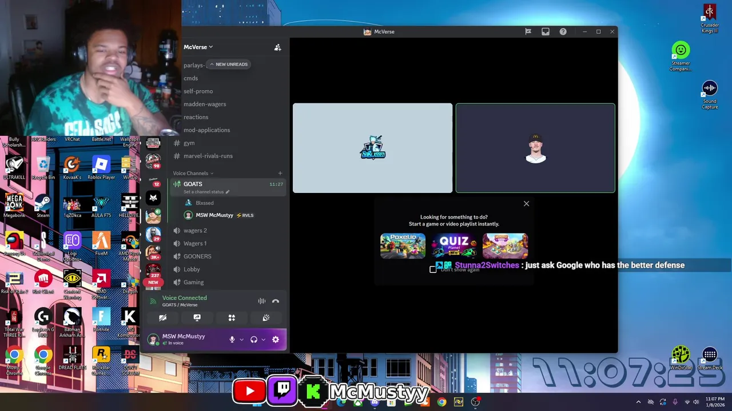Open microphone input options chevron
The width and height of the screenshot is (732, 411).
(241, 340)
